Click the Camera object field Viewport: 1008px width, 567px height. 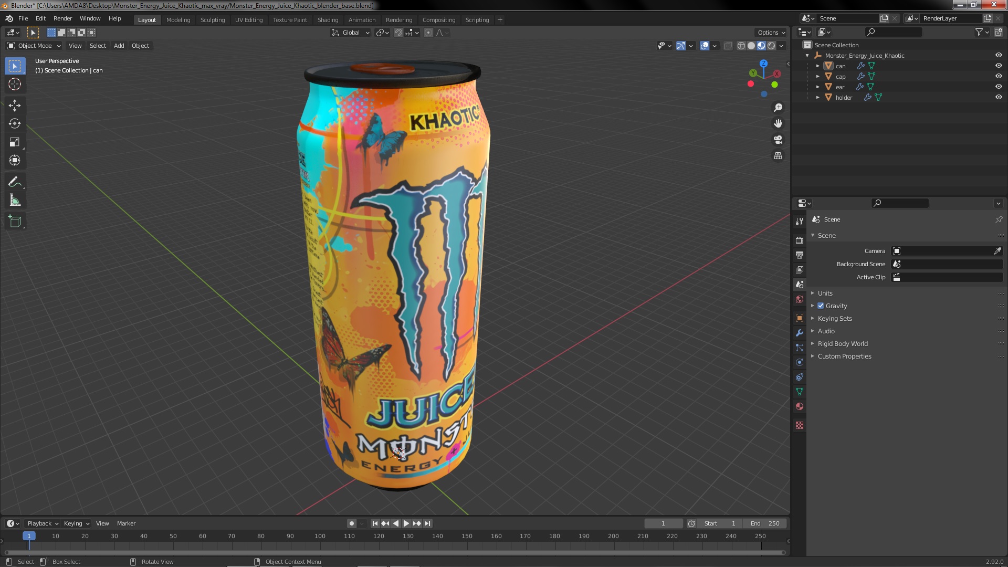(942, 251)
